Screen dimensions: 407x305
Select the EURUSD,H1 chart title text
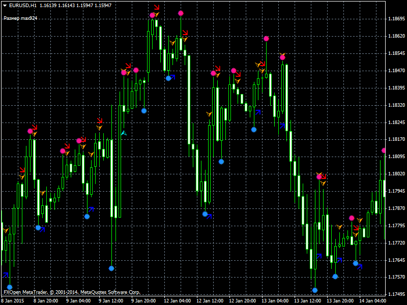tap(23, 5)
